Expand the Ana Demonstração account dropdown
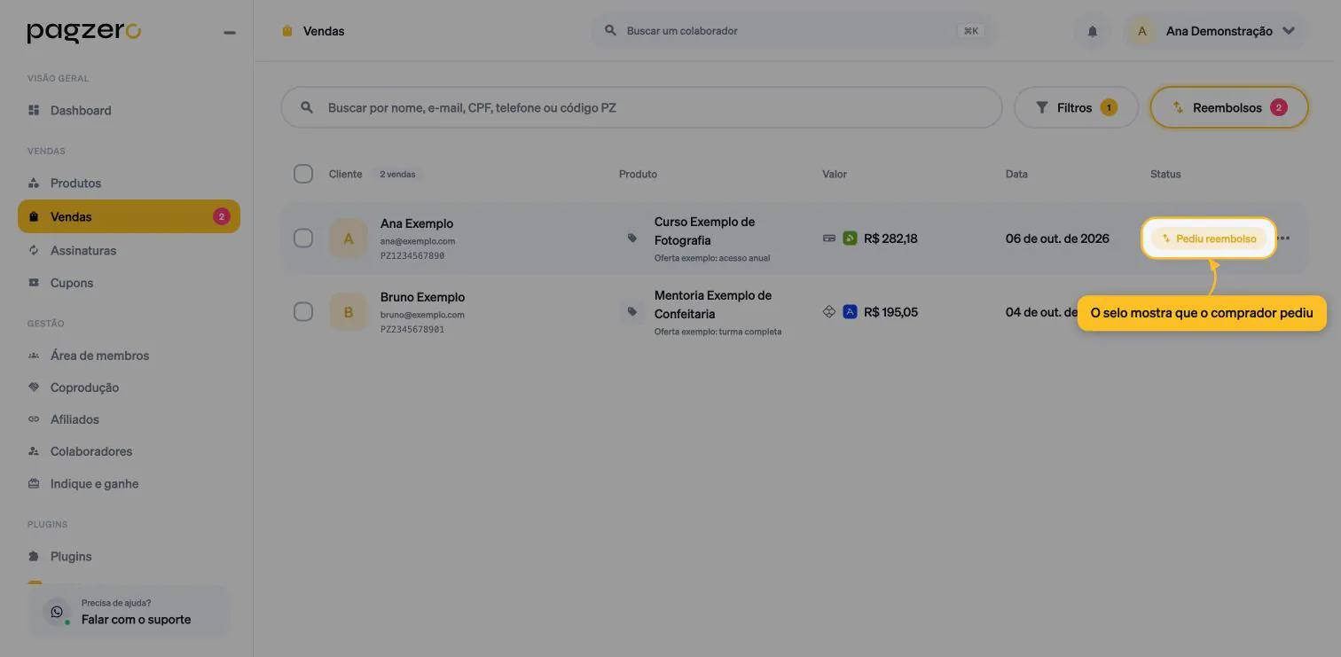 pyautogui.click(x=1289, y=31)
